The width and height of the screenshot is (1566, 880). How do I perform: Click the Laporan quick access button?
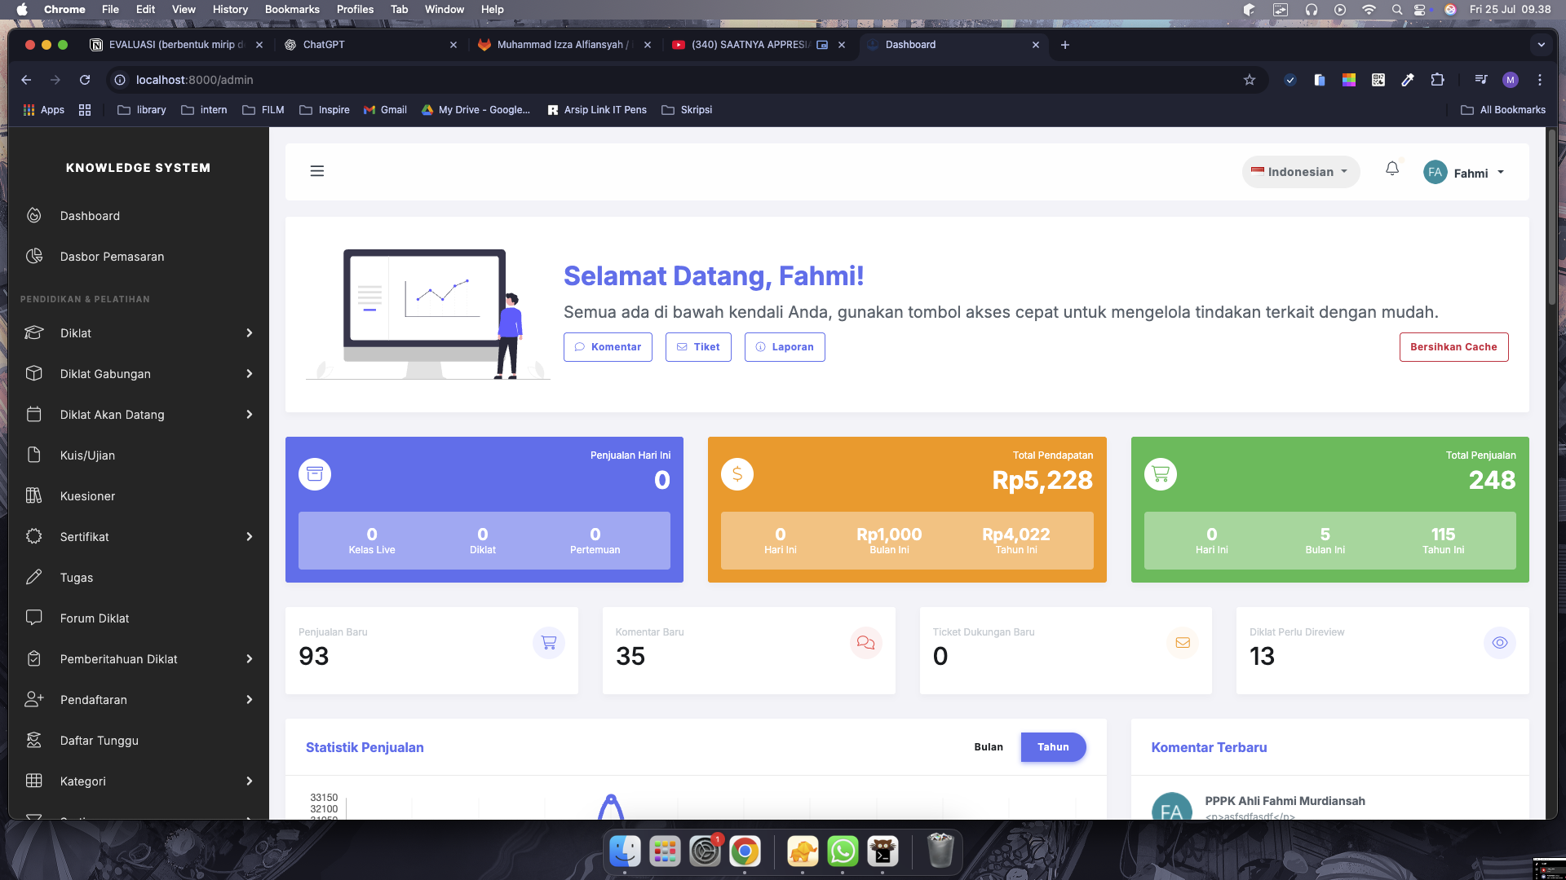pos(784,347)
